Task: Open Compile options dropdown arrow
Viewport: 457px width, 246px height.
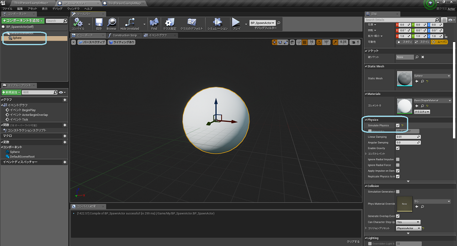Action: (x=89, y=24)
